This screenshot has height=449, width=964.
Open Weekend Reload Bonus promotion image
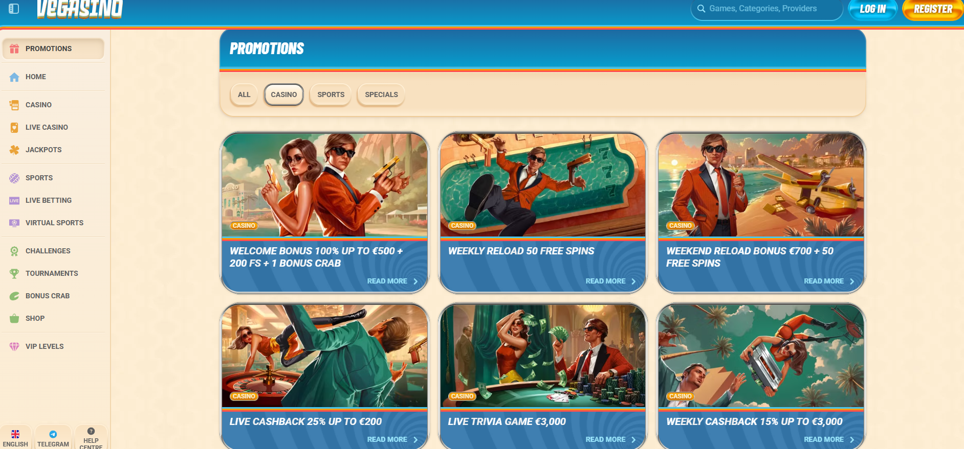click(761, 185)
